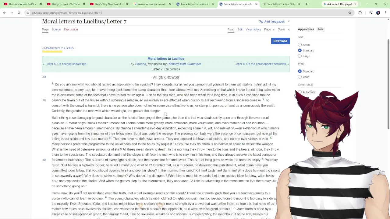The height and width of the screenshot is (219, 390).
Task: Select Standard text size radio
Action: [300, 50]
